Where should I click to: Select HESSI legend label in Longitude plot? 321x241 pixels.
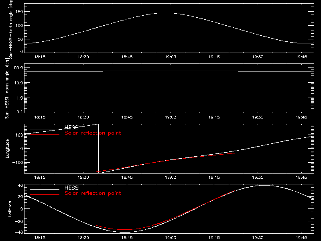pos(72,127)
